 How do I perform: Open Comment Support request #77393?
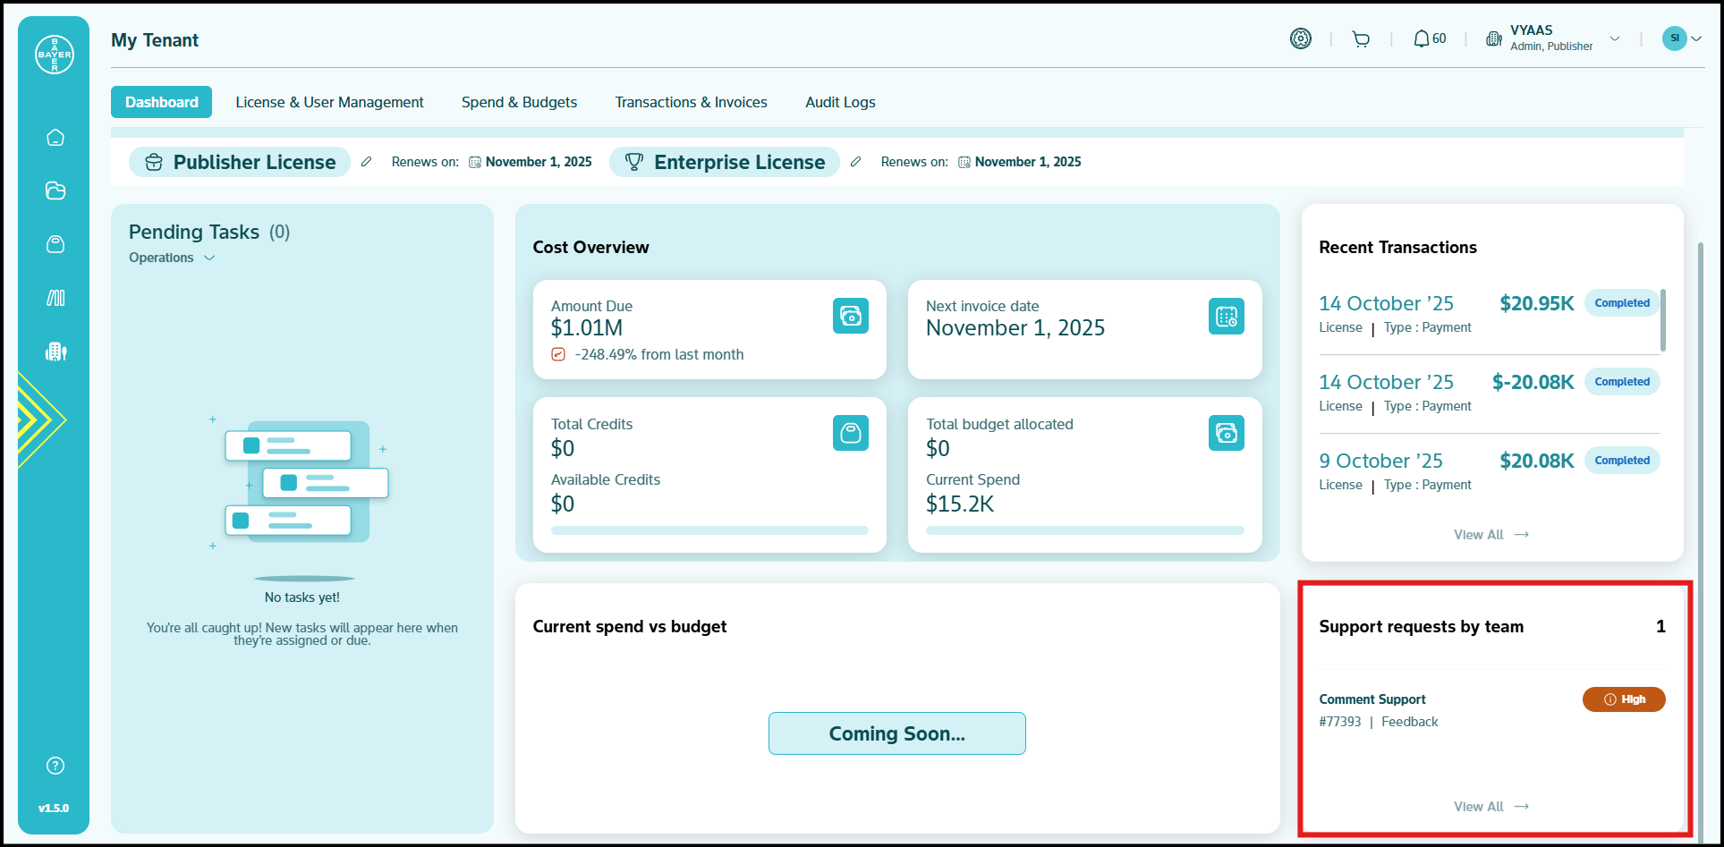click(x=1372, y=699)
